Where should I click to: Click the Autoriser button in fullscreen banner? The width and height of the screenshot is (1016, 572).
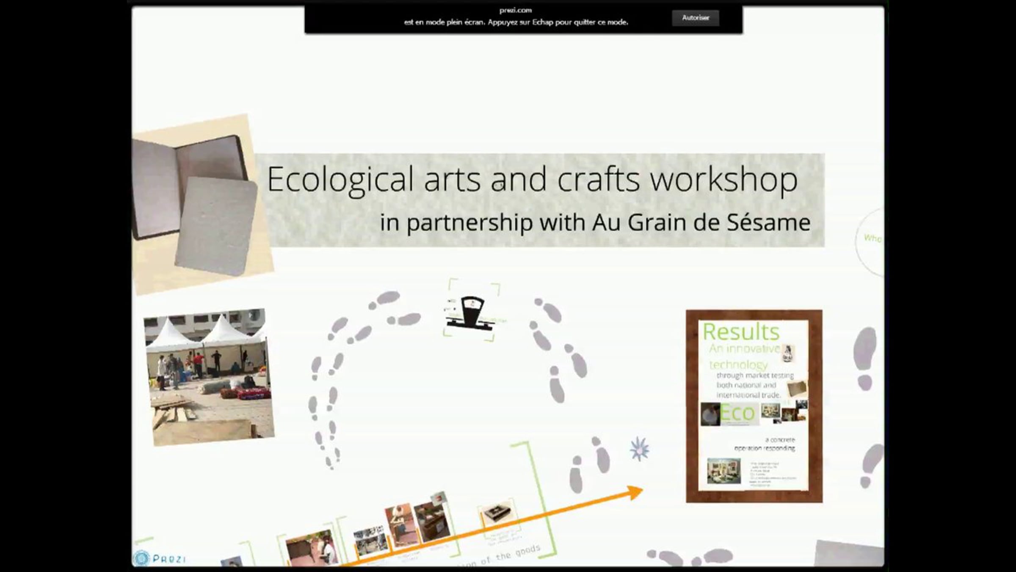[x=695, y=18]
